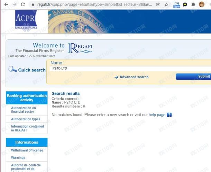Click 'The Financial Firms Register' text

tap(40, 51)
